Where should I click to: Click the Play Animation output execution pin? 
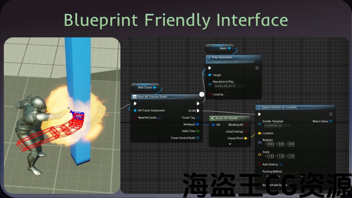[257, 68]
